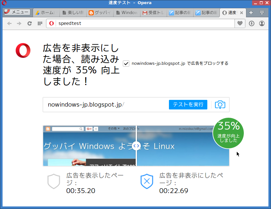Switch to the グッバイ Blogger tab
271x209 pixels.
click(x=100, y=13)
